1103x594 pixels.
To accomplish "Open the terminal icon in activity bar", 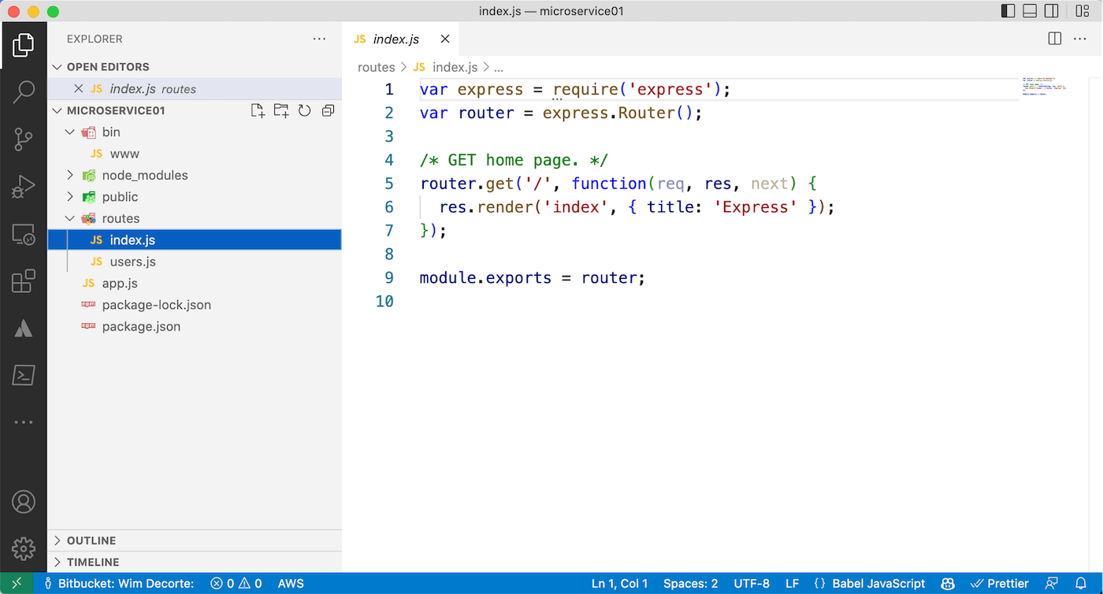I will (x=24, y=376).
